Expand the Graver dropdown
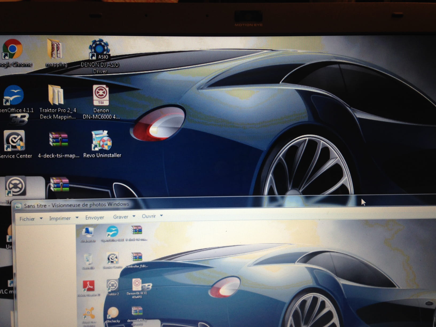 [134, 216]
